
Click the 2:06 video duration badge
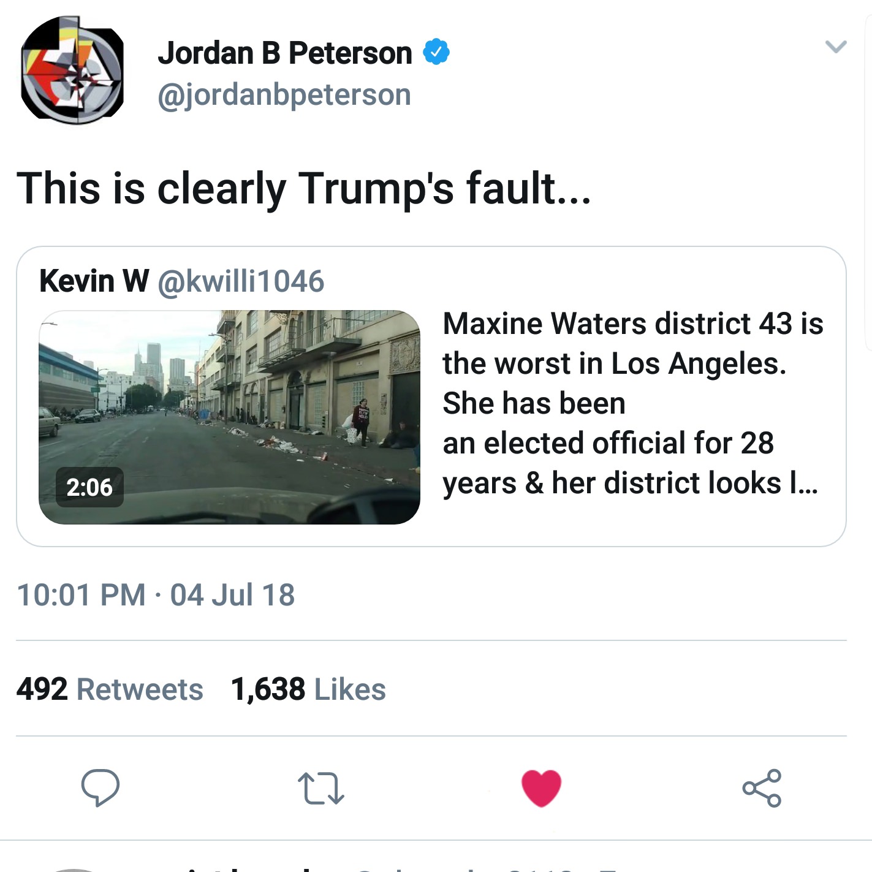click(x=89, y=487)
